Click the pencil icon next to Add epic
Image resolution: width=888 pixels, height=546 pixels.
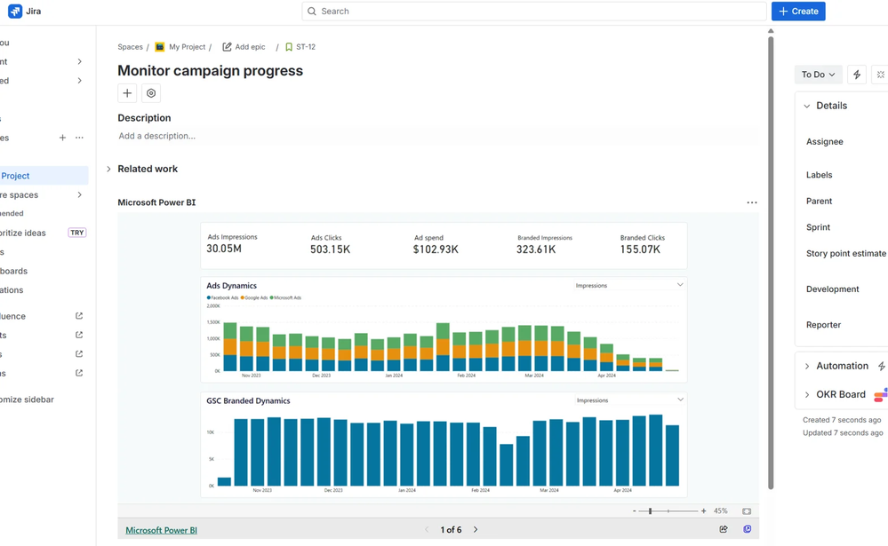click(227, 47)
